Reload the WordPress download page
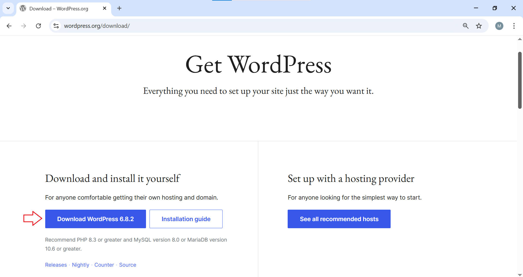This screenshot has height=277, width=523. (38, 26)
